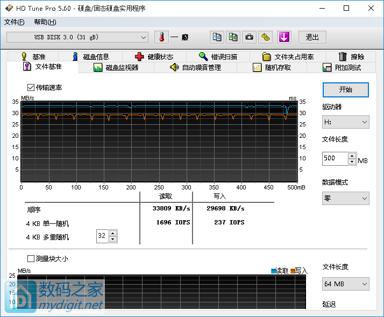This screenshot has height=317, width=384.
Task: Click the 4 KB 单一随机 row label
Action: click(47, 223)
